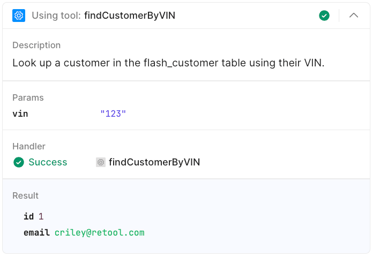The image size is (372, 257).
Task: Select the vin param value "123"
Action: click(x=113, y=114)
